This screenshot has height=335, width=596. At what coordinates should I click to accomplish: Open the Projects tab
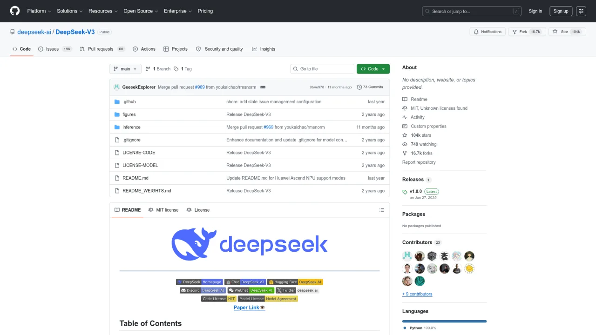(175, 49)
